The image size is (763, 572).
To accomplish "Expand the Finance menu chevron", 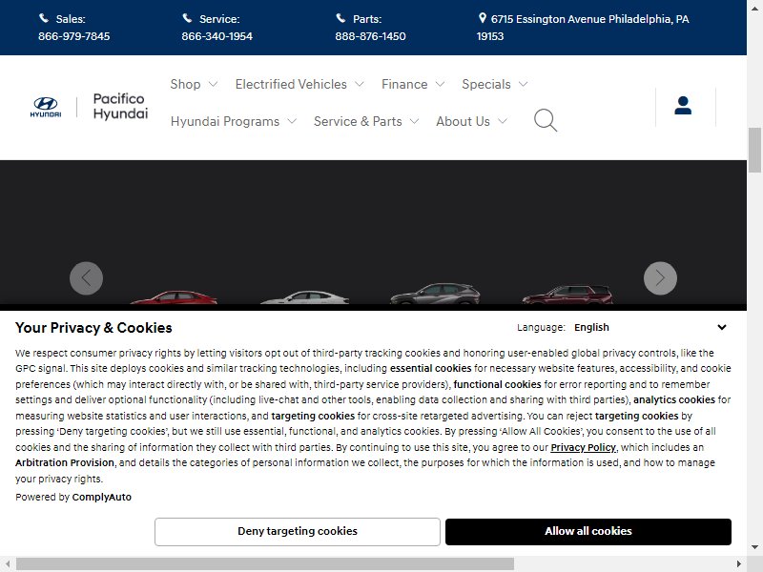I will pos(440,84).
